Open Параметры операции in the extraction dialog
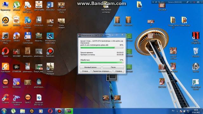 point(102,71)
